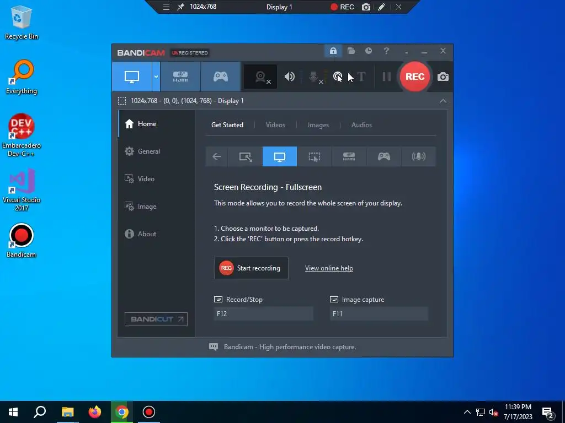Open the top bar hamburger menu
Viewport: 565px width, 423px height.
(x=166, y=7)
